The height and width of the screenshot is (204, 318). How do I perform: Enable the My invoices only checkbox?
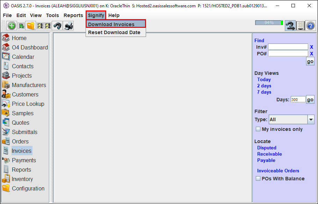(x=258, y=129)
